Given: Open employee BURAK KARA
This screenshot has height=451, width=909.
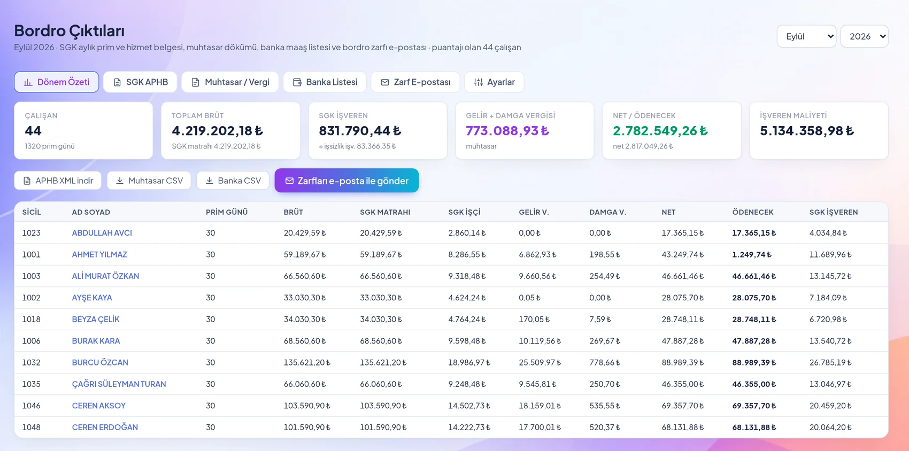Looking at the screenshot, I should [x=96, y=341].
